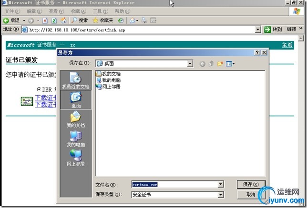Select 桌面 in the places bar
Image resolution: width=307 pixels, height=208 pixels.
[x=76, y=100]
